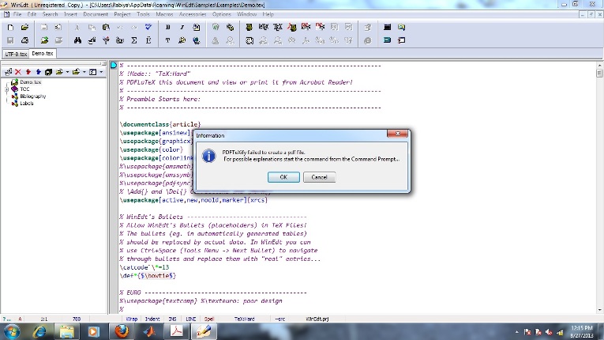Open the Document menu

coord(96,14)
